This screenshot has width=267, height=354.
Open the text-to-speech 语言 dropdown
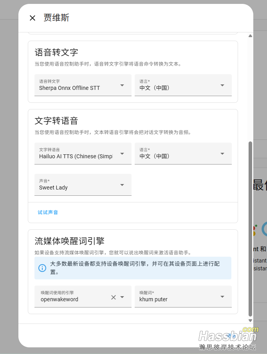pyautogui.click(x=183, y=154)
